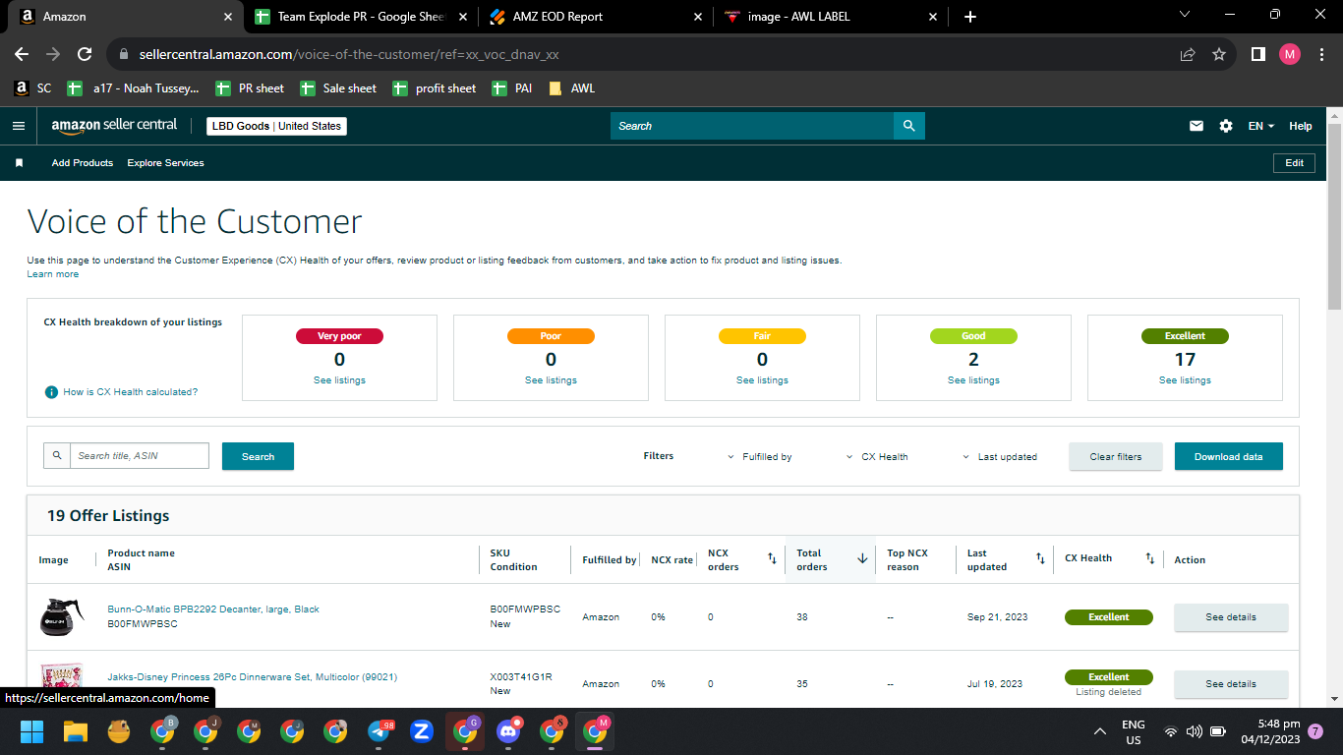The width and height of the screenshot is (1343, 755).
Task: Open Add Products in the navigation bar
Action: point(83,163)
